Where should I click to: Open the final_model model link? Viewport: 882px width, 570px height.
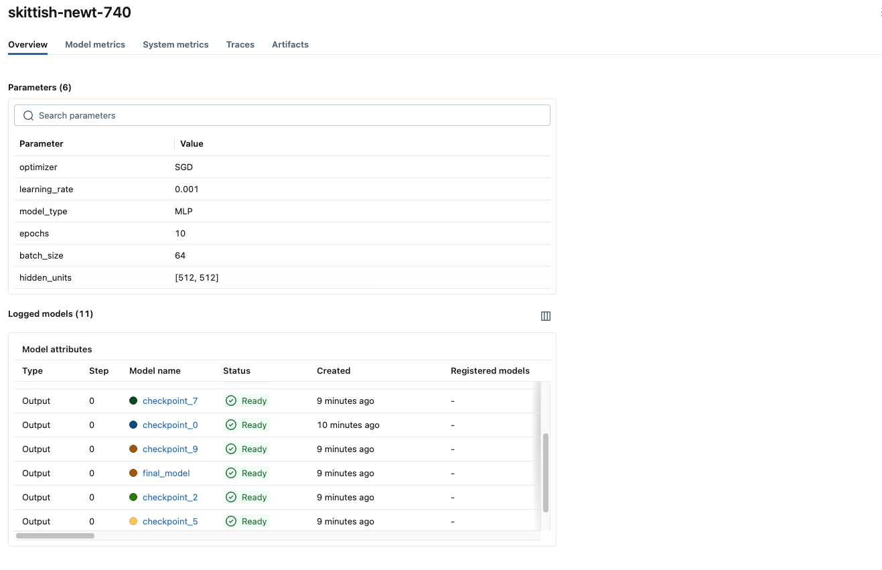(165, 473)
